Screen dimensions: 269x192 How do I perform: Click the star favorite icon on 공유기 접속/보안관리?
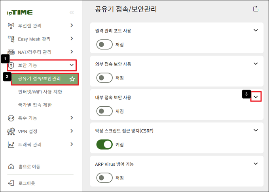click(72, 79)
